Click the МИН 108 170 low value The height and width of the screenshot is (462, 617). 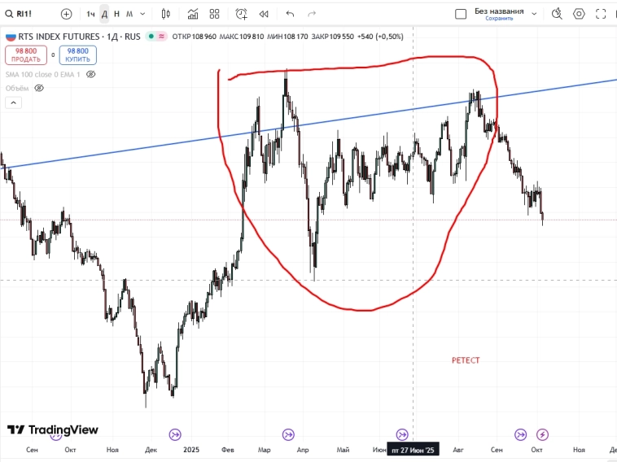287,37
